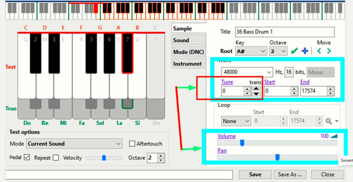Click the Close button
The height and width of the screenshot is (182, 353).
[328, 174]
